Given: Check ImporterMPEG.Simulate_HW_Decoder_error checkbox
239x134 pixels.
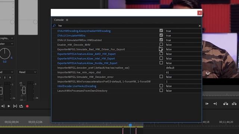Looking at the screenshot, I should [161, 76].
